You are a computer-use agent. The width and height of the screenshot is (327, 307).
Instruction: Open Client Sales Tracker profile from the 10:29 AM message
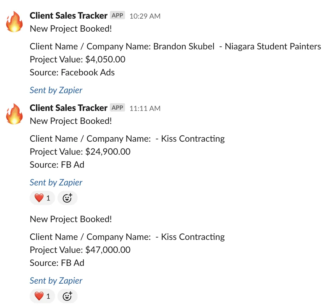(68, 16)
